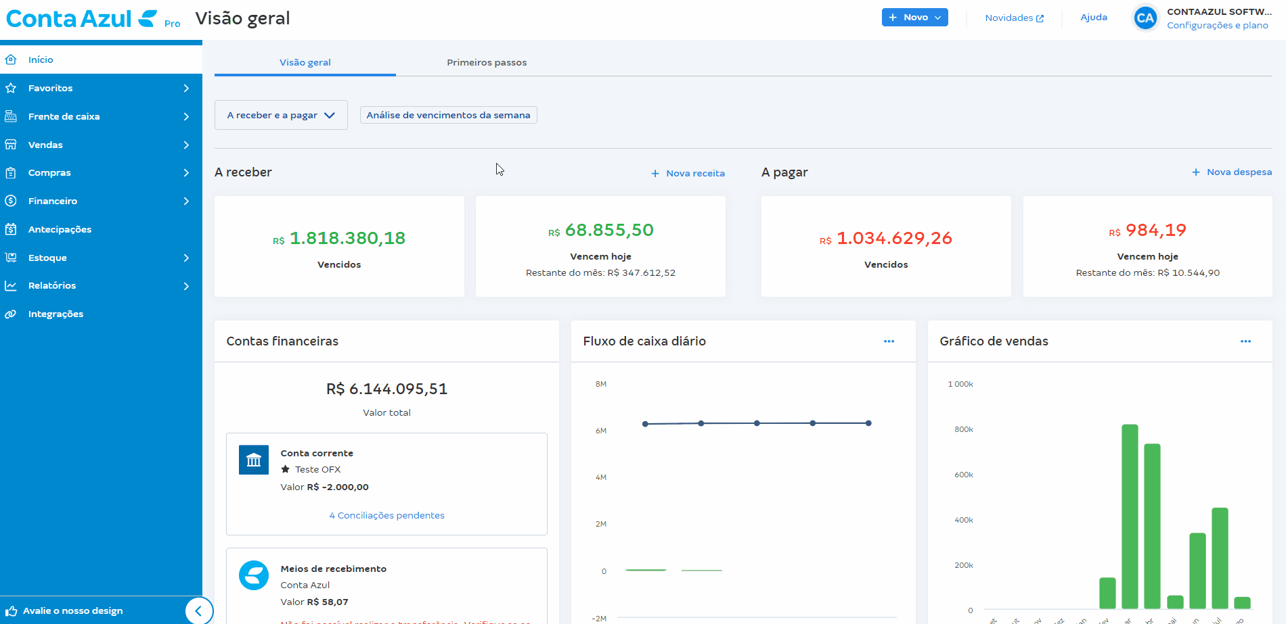Open Integrações in the sidebar menu
Viewport: 1286px width, 624px height.
tap(101, 314)
